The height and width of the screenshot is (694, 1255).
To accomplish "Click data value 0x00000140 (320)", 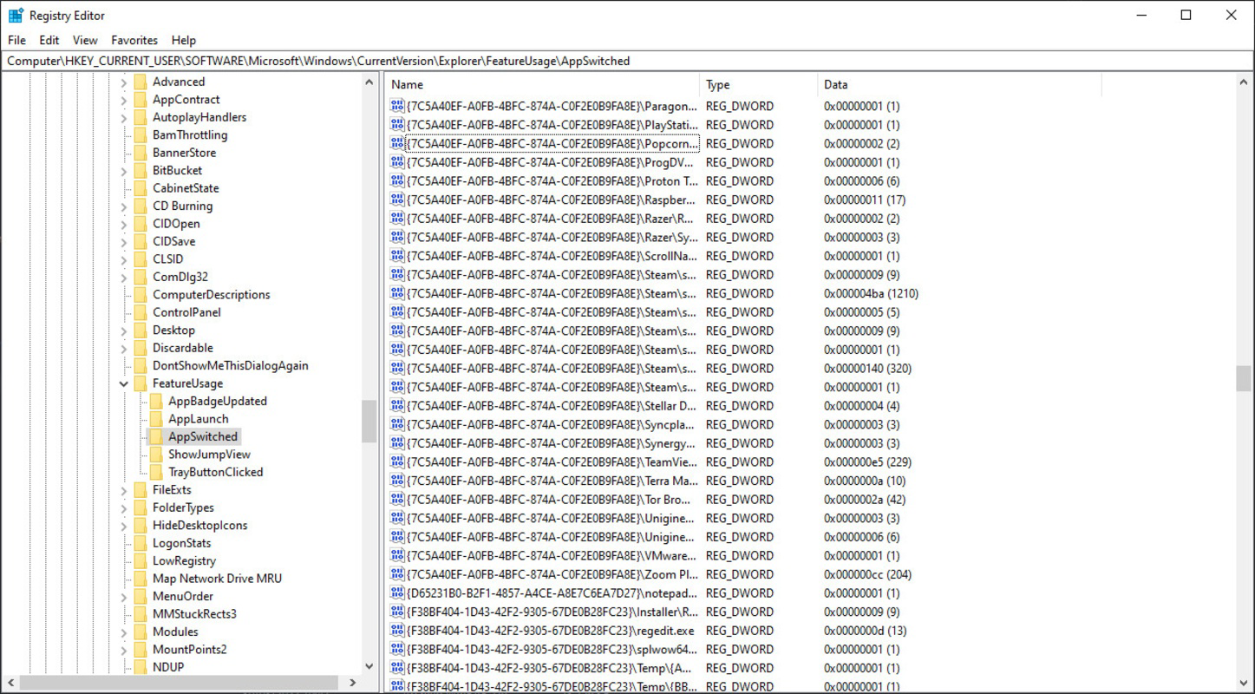I will 867,368.
